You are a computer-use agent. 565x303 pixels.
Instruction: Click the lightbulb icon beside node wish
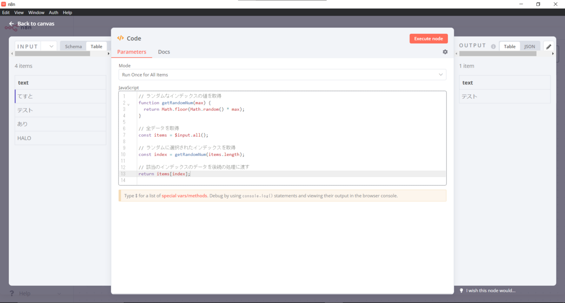(461, 290)
